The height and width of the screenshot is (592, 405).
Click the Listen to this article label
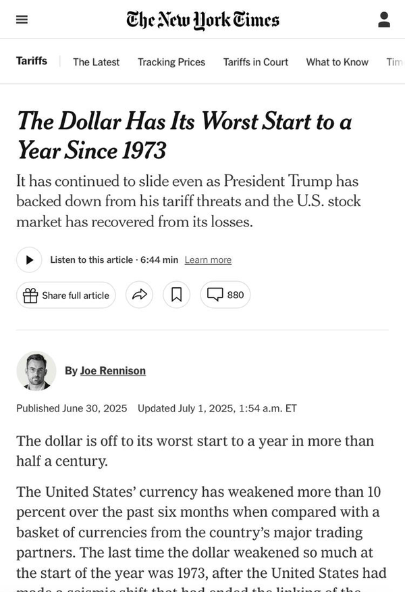click(91, 260)
